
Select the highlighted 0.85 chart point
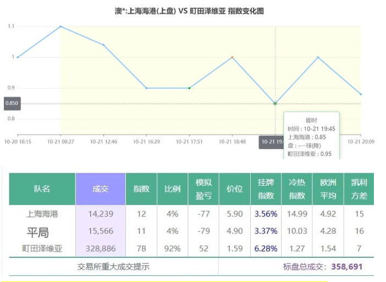click(275, 103)
